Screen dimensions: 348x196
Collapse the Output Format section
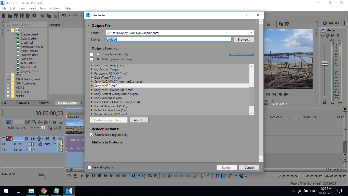pyautogui.click(x=88, y=48)
